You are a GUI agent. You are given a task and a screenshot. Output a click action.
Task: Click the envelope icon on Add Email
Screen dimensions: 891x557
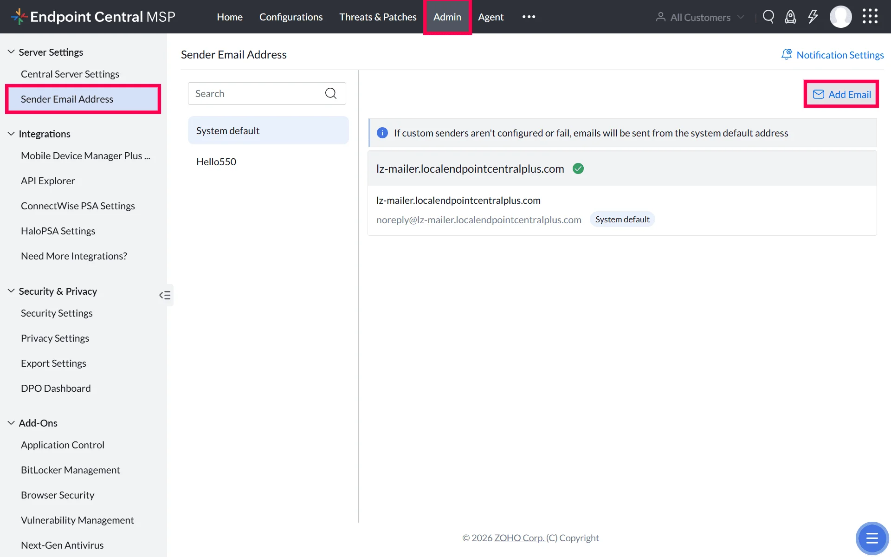(819, 94)
